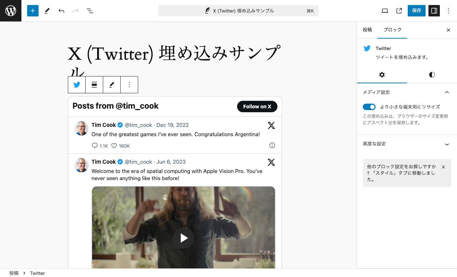Open the block inserter plus button
457x277 pixels.
coord(32,11)
